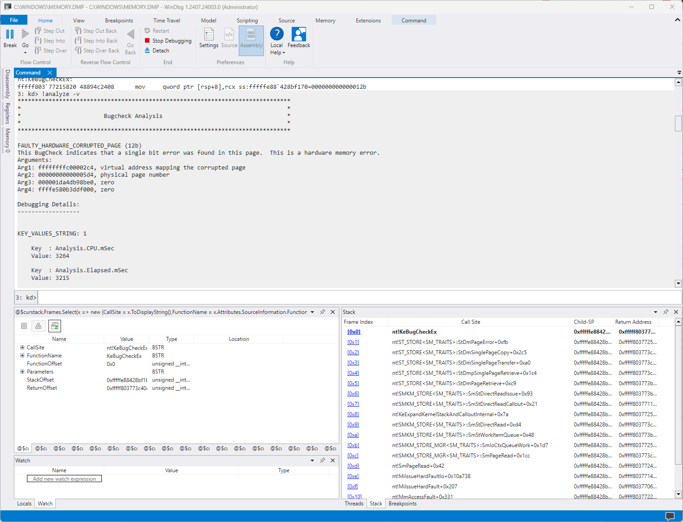Expand the CallSite tree row

(22, 347)
